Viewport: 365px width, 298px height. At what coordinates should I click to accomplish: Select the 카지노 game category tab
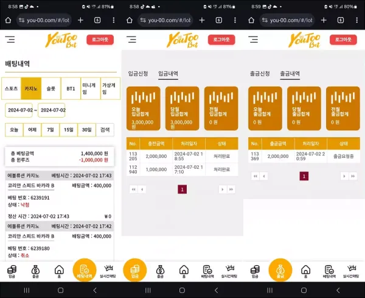pyautogui.click(x=31, y=88)
